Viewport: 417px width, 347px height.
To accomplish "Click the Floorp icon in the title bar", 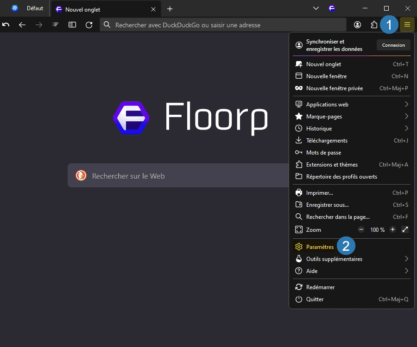I will pos(332,8).
